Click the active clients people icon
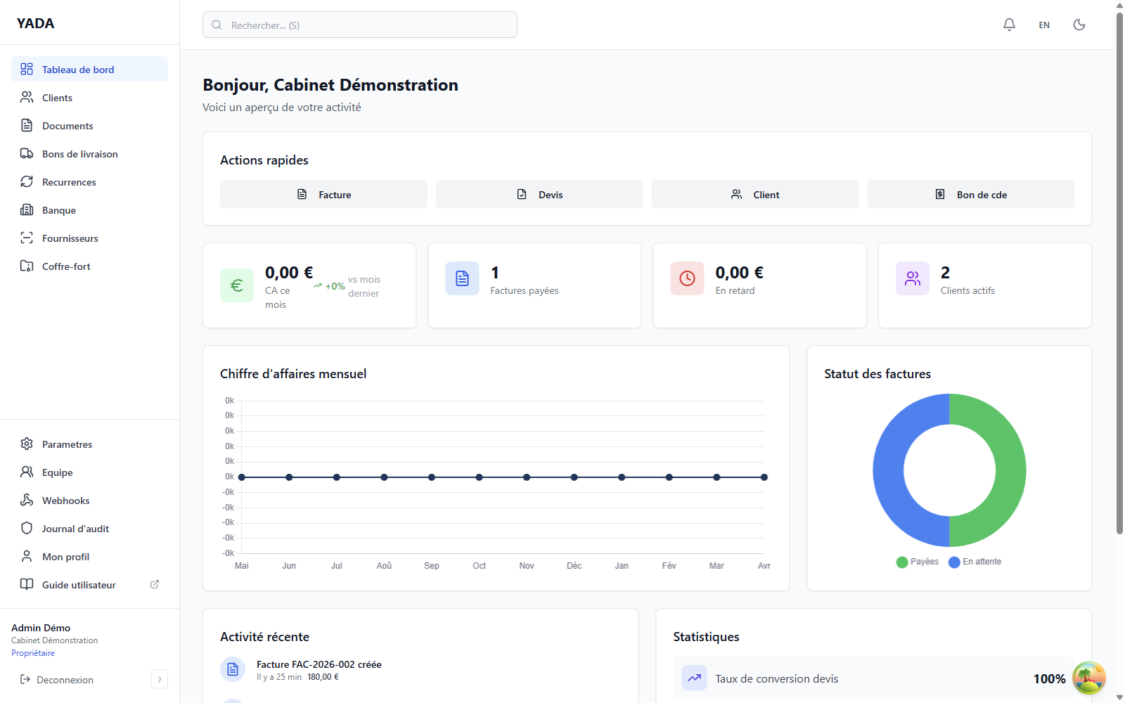Screen dimensions: 1125x703 pyautogui.click(x=913, y=278)
